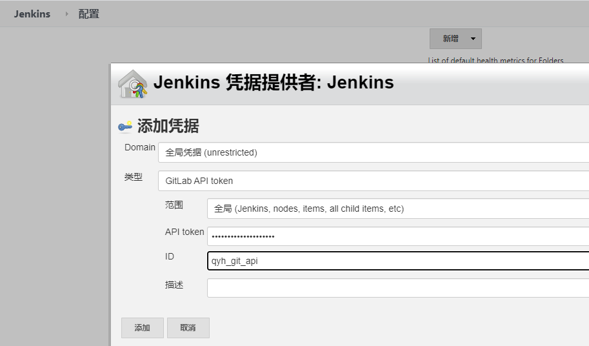Click the key icon beside 添加凭据
Image resolution: width=589 pixels, height=346 pixels.
(x=125, y=127)
